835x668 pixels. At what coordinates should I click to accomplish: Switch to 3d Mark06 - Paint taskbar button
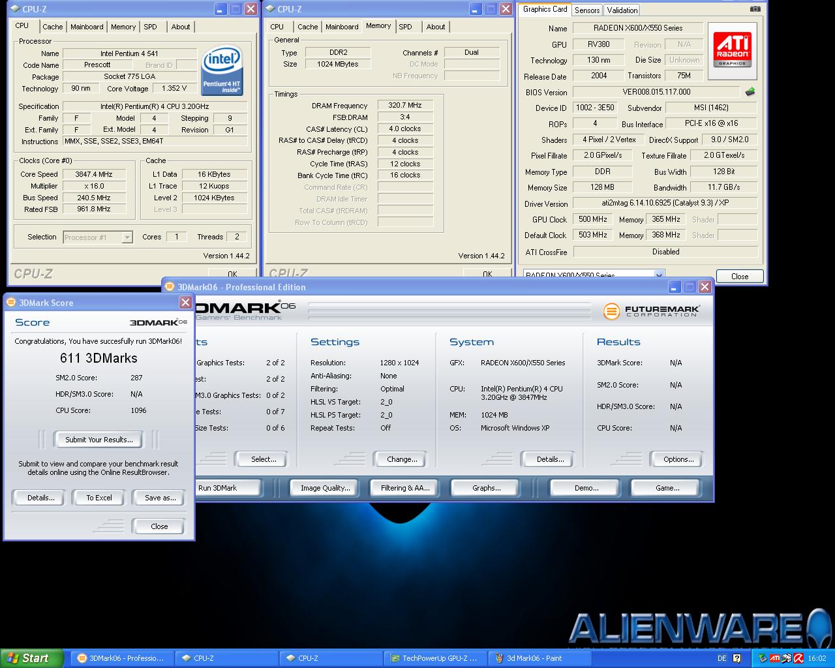(540, 658)
